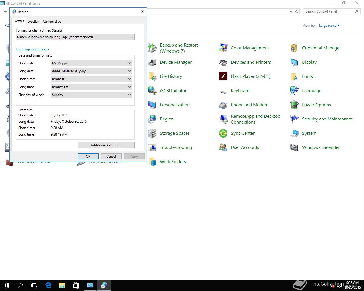Open Storage Spaces icon
Screen dimensions: 364x291
[x=152, y=133]
